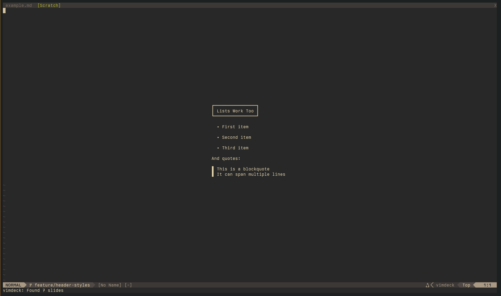Select the bullet icon before Second item

218,137
